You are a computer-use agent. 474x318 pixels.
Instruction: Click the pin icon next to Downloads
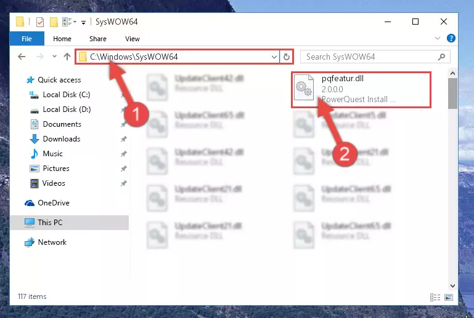pos(123,139)
